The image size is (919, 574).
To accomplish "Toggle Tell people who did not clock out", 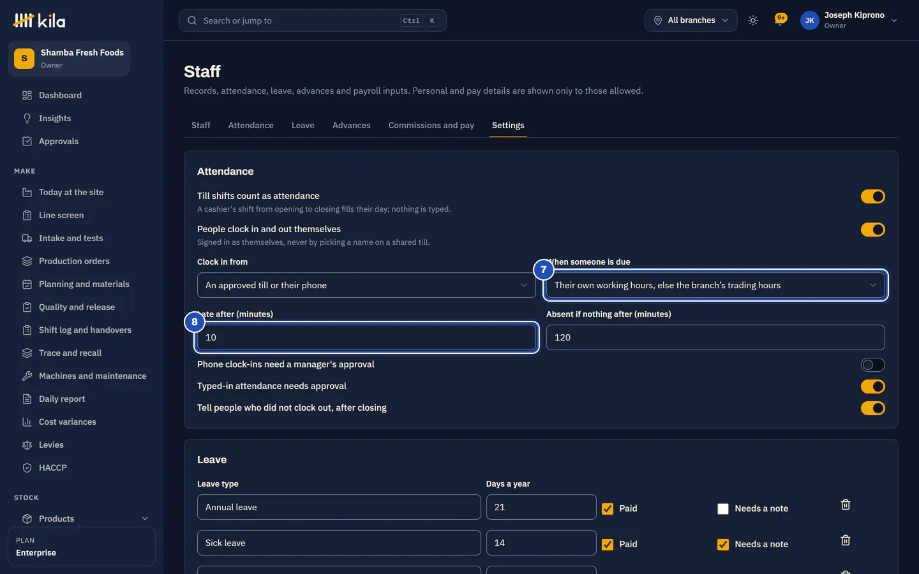I will click(872, 408).
